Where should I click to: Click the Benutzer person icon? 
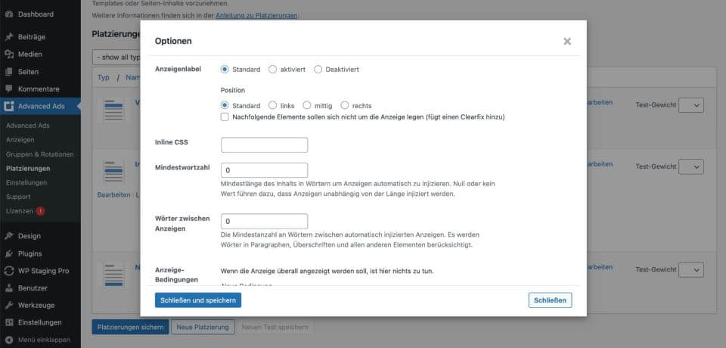(x=9, y=287)
